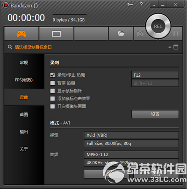Screen dimensions: 187x189
Task: Click Full Size, 30.00fps, 80q field
Action: pos(131,143)
